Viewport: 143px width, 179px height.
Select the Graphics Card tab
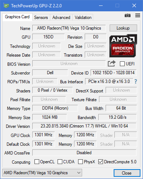coord(17,17)
